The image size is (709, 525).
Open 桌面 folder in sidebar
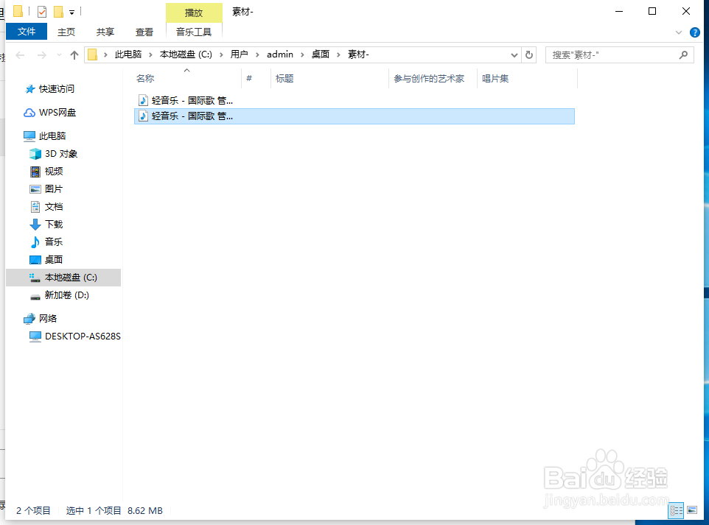(x=54, y=259)
